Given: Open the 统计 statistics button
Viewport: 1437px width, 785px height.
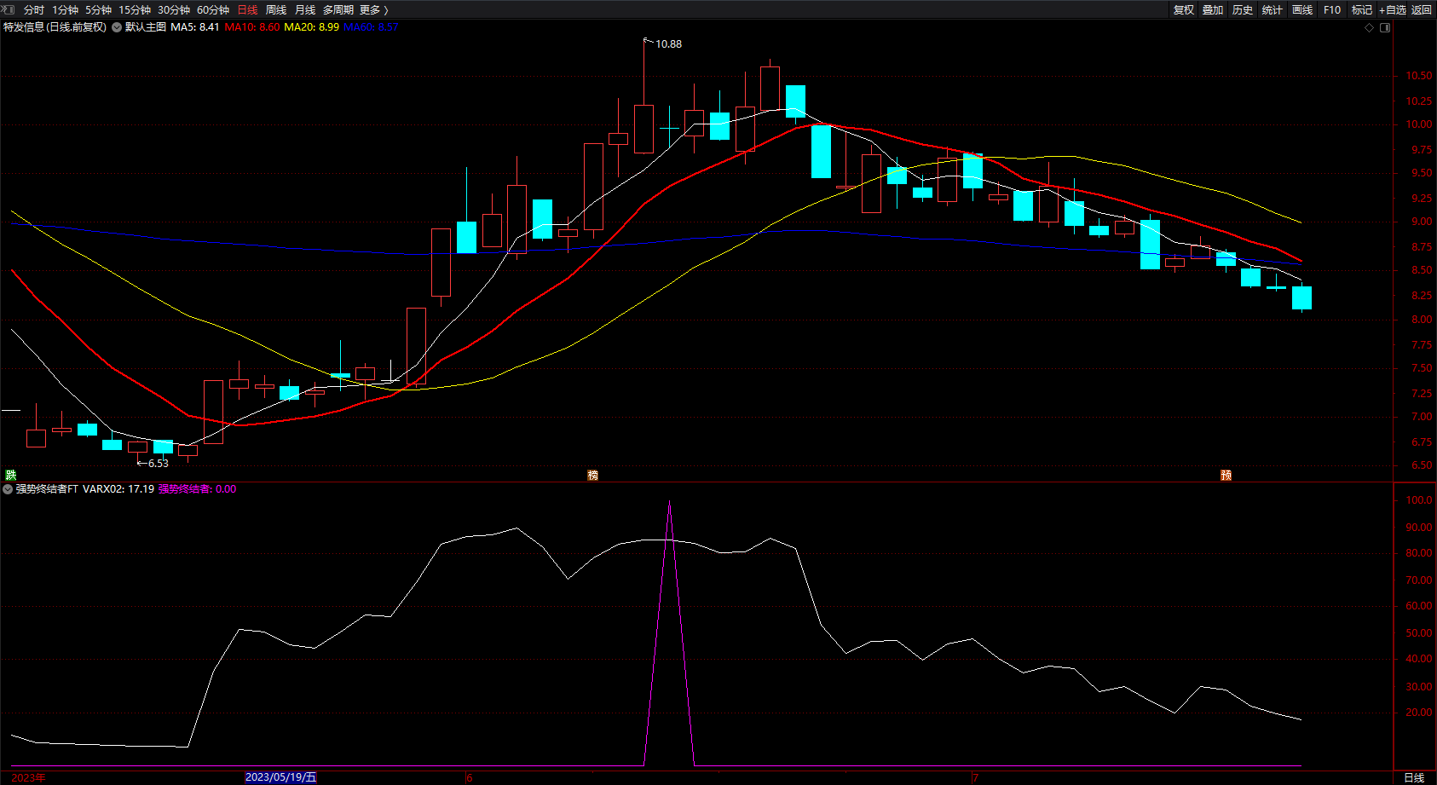Looking at the screenshot, I should (1273, 9).
